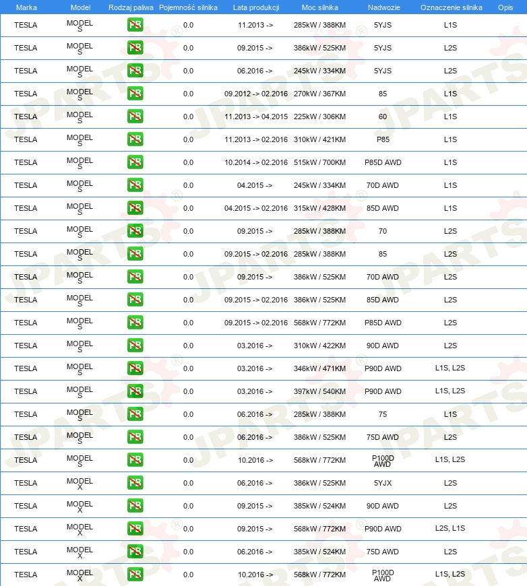This screenshot has width=527, height=586.
Task: Click the fuel icon in the Model X 90D AWD row
Action: pyautogui.click(x=135, y=506)
